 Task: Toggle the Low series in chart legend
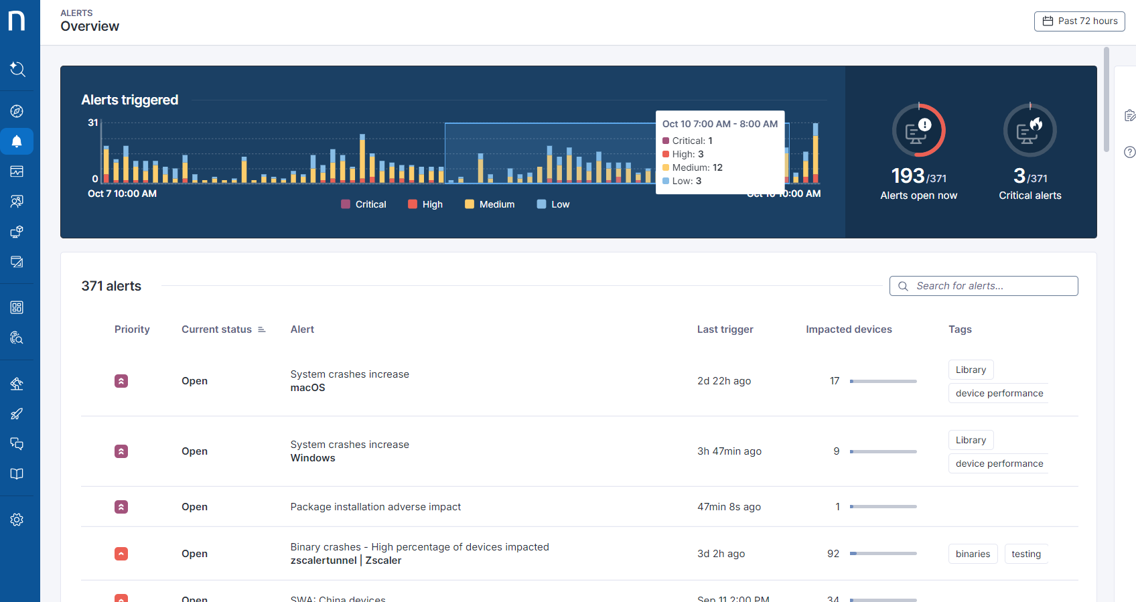coord(553,204)
